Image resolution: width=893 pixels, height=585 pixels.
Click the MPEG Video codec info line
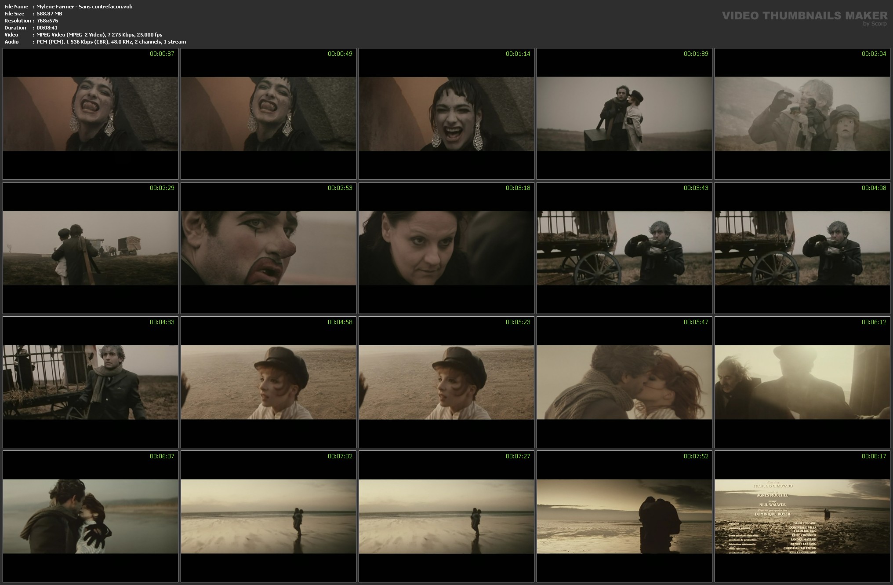99,35
